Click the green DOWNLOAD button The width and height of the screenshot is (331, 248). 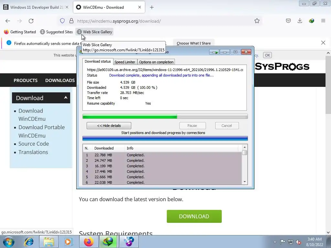pos(194,216)
